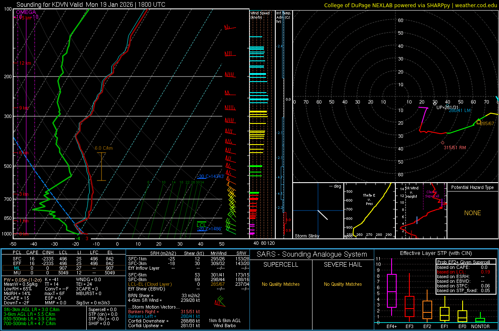Click the white Storm Slinky line
This screenshot has height=331, width=499.
tap(322, 215)
